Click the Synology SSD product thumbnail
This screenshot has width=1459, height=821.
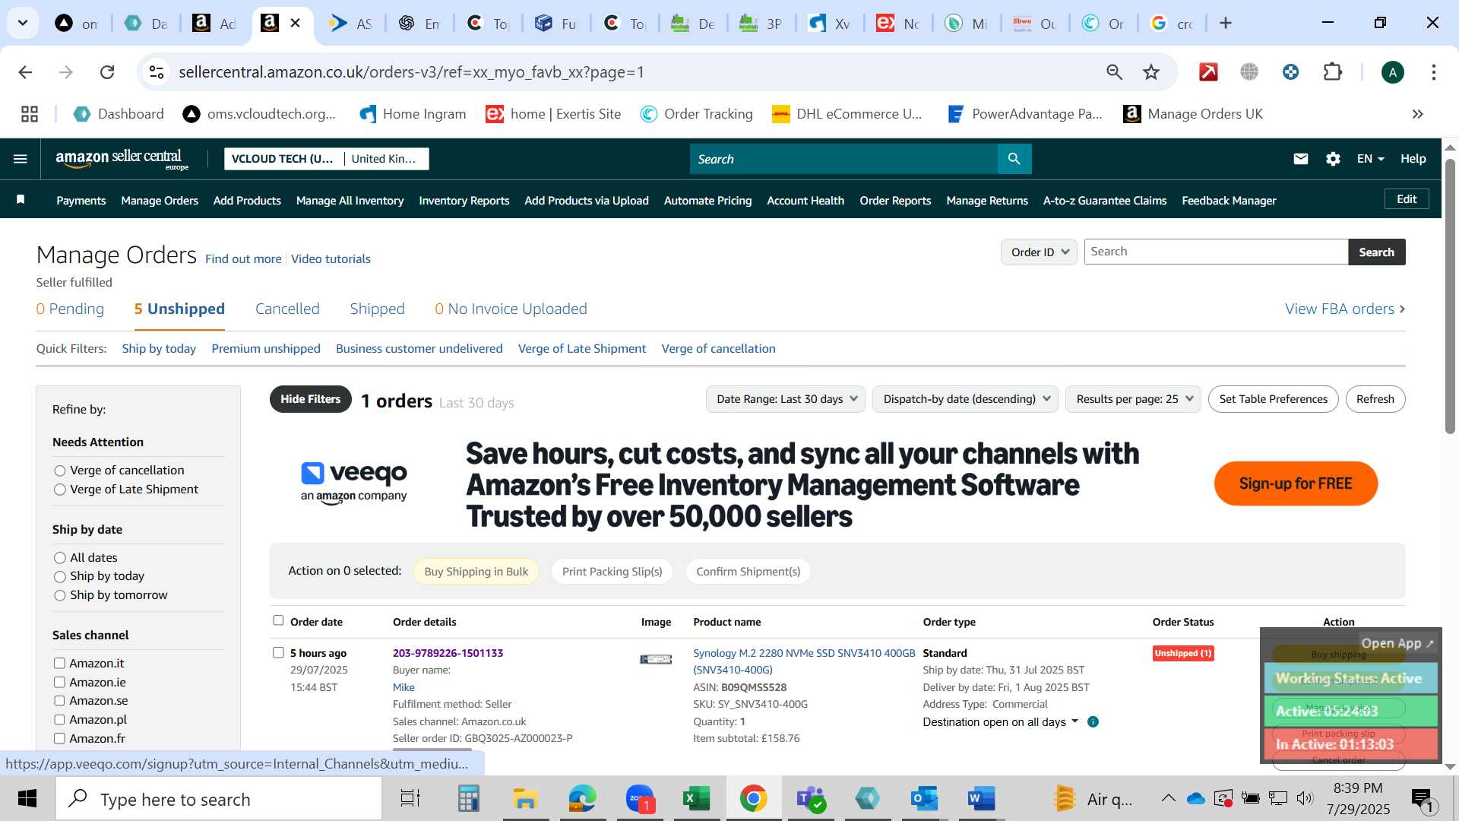655,659
